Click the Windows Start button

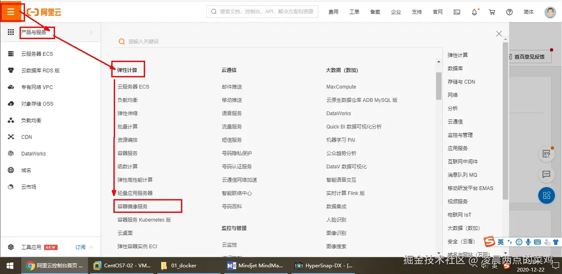pos(10,265)
